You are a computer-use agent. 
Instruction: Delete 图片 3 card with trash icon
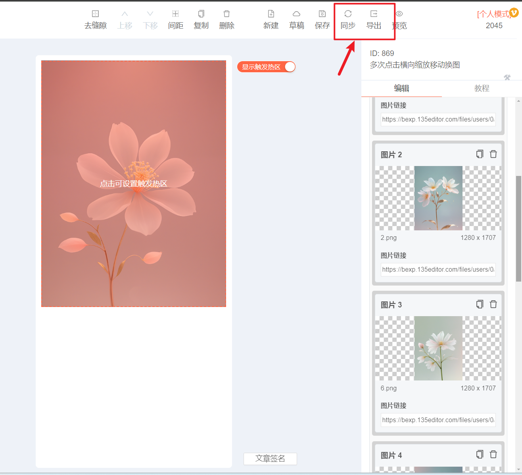point(493,304)
